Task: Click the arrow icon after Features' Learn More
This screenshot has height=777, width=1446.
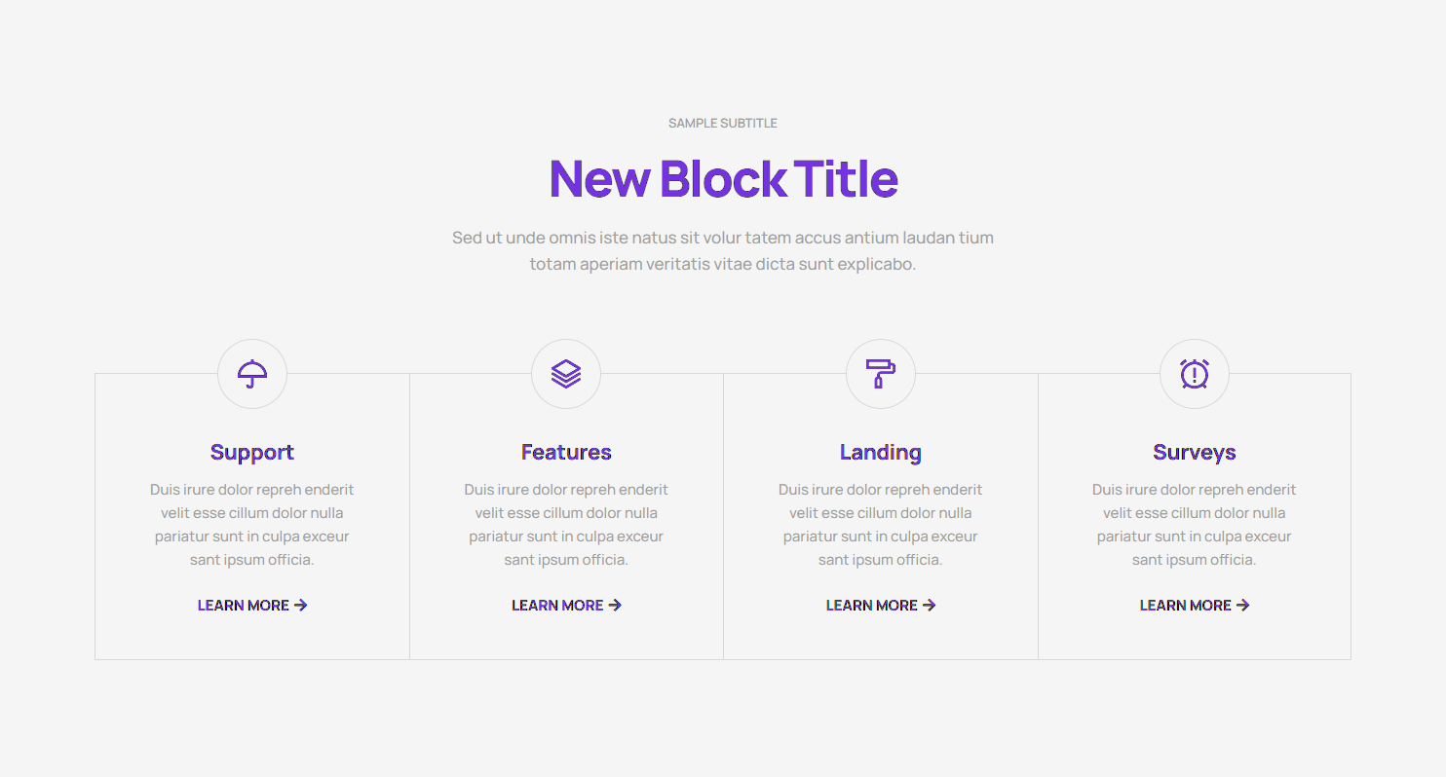Action: (615, 606)
